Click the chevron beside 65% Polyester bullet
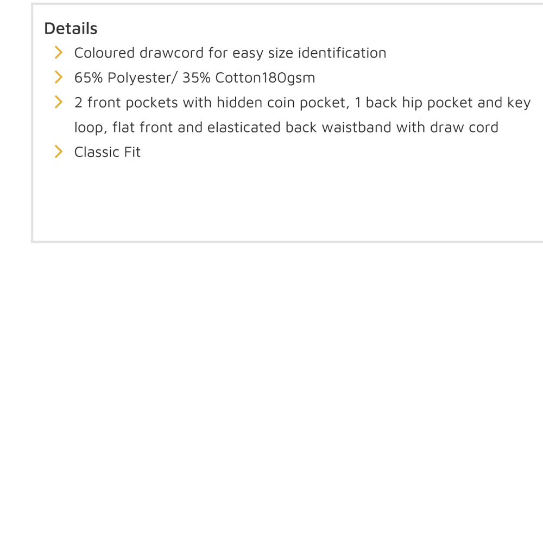Screen dimensions: 543x543 (59, 77)
